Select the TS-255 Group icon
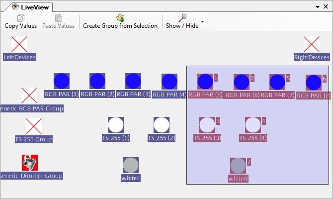333x199 pixels. click(33, 126)
